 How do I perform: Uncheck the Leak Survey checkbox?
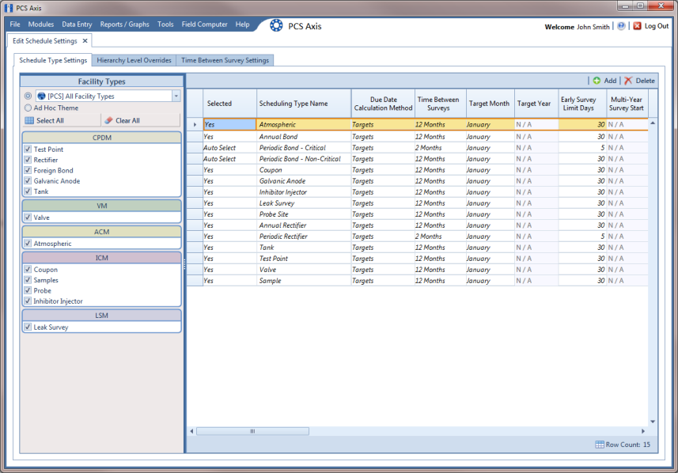[28, 327]
